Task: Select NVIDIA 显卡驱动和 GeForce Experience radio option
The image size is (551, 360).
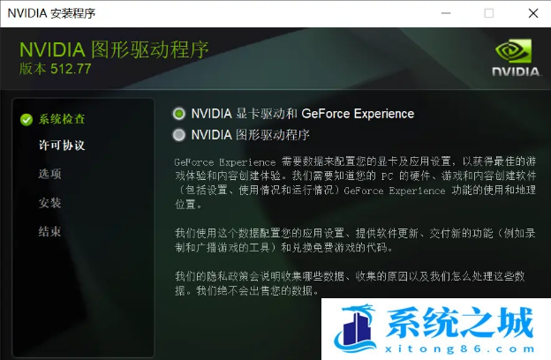Action: click(x=180, y=114)
